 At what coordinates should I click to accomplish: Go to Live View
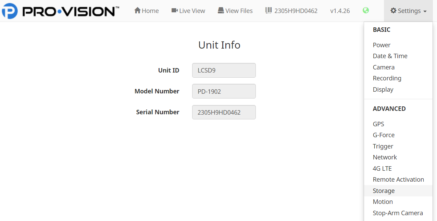pos(188,11)
